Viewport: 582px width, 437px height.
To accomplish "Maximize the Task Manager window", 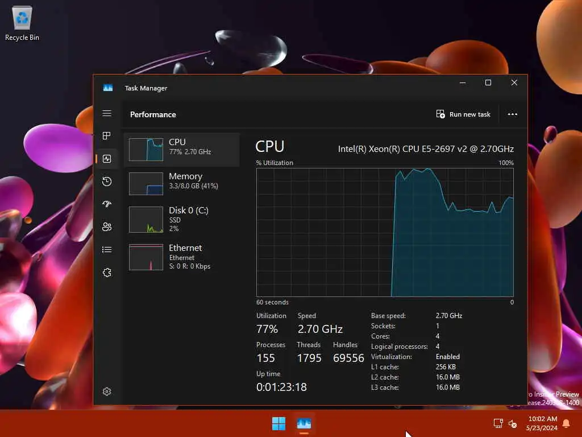I will [488, 83].
